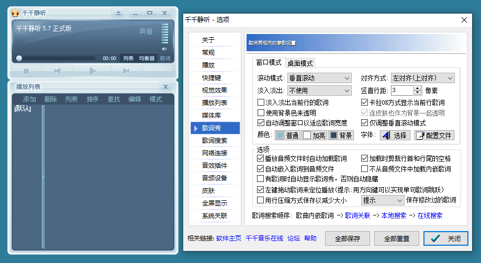The width and height of the screenshot is (481, 263).
Task: Select 音效插件 in the options sidebar
Action: 215,166
